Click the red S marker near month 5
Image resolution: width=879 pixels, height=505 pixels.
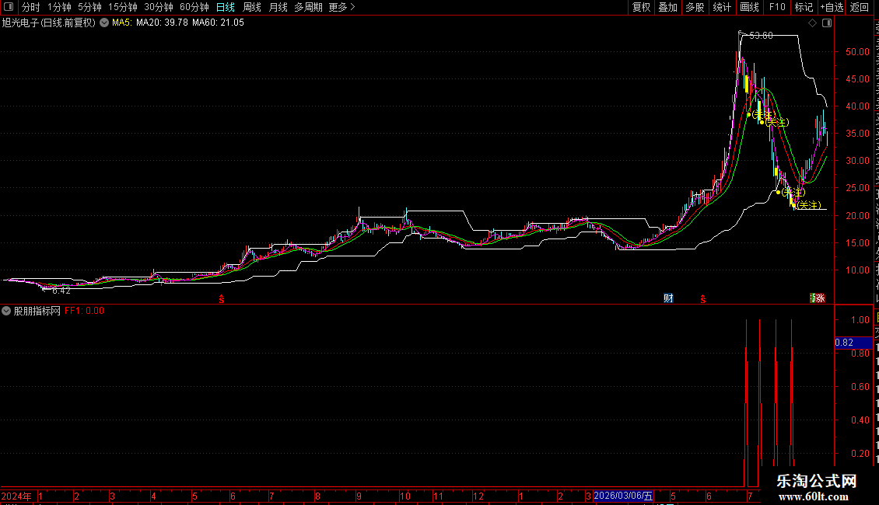tap(222, 299)
